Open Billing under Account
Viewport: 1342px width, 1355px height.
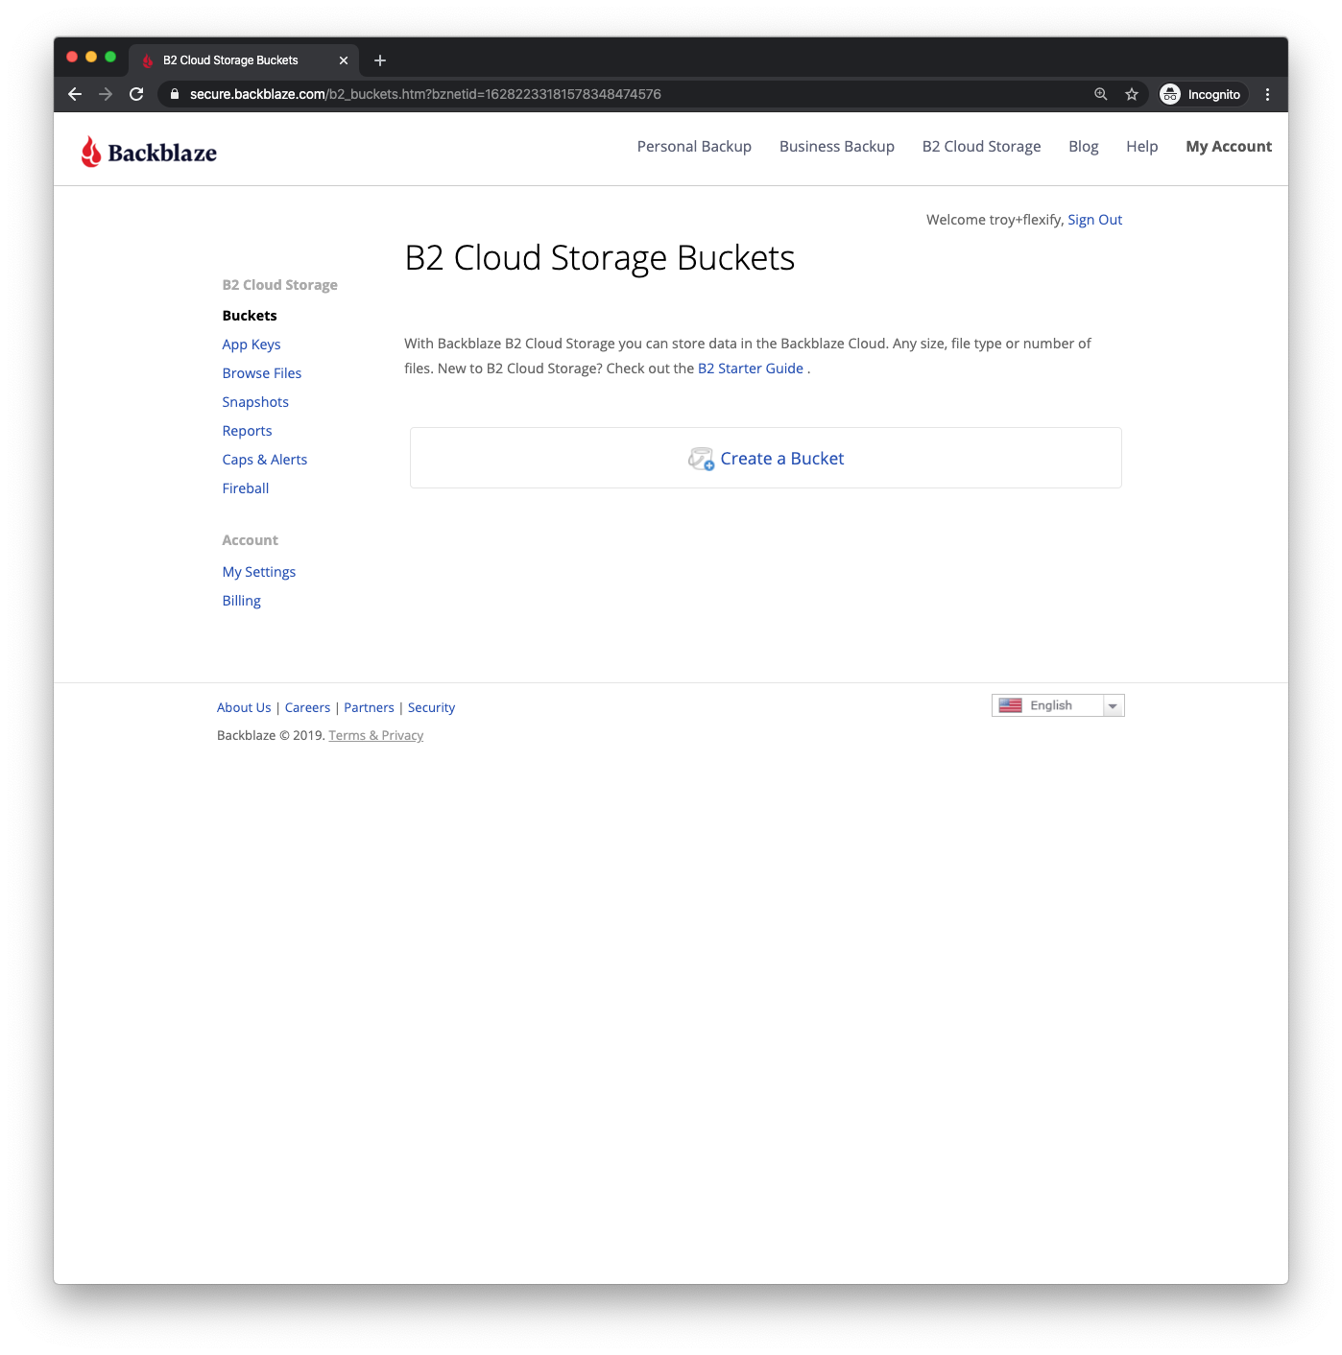[242, 601]
